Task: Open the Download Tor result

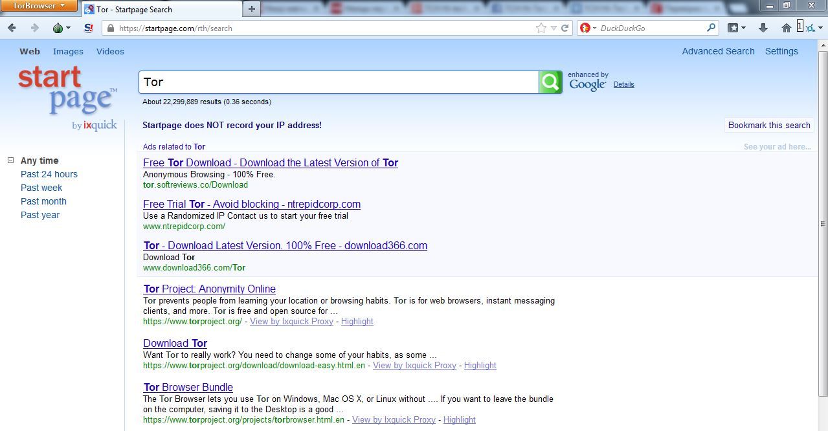Action: (x=175, y=343)
